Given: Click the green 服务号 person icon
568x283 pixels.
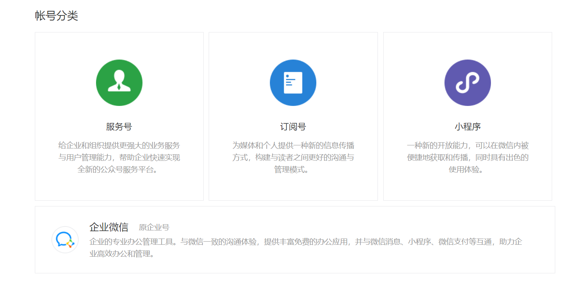Looking at the screenshot, I should click(x=119, y=83).
